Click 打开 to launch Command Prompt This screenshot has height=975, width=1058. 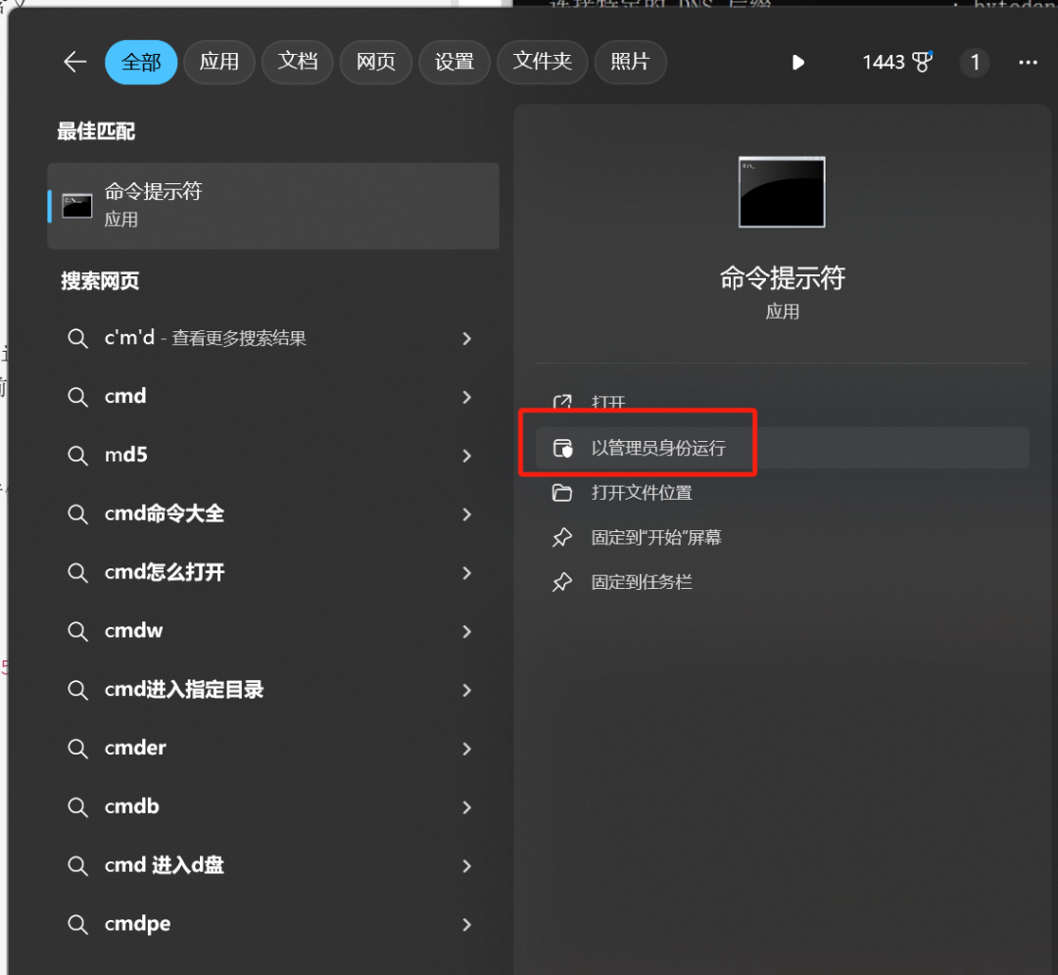coord(608,403)
